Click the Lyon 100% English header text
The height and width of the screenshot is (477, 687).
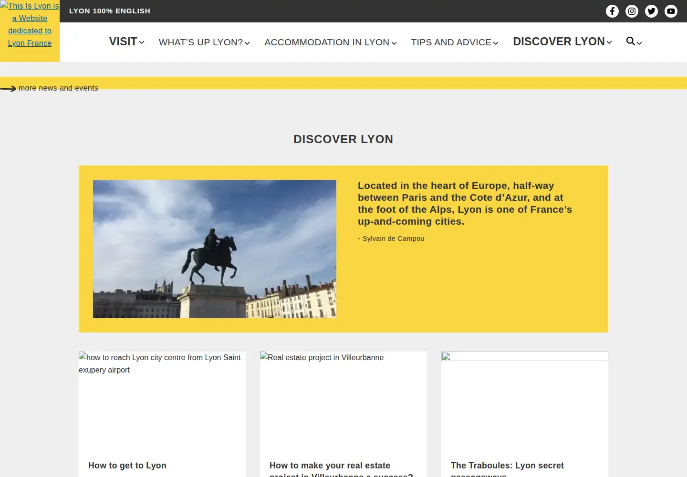(x=110, y=11)
